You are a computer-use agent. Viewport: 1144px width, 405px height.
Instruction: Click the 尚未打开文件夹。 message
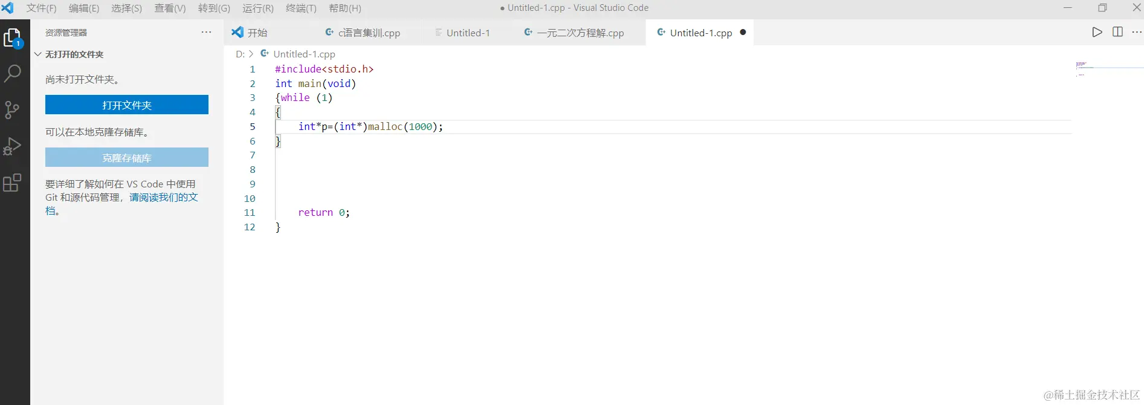82,79
